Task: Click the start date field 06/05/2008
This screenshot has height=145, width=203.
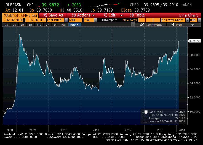Action: (13, 20)
